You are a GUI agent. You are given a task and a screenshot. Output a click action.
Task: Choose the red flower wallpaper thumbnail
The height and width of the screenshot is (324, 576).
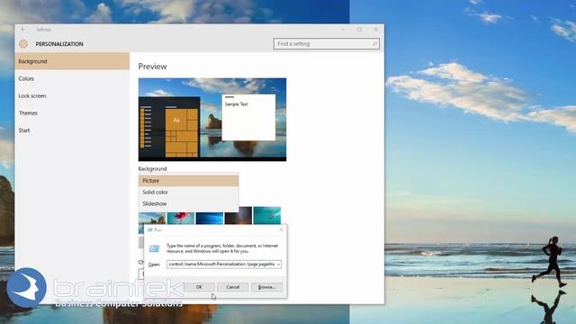[x=181, y=218]
